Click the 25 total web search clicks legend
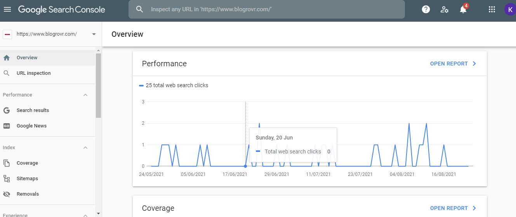Image resolution: width=516 pixels, height=217 pixels. tap(177, 85)
